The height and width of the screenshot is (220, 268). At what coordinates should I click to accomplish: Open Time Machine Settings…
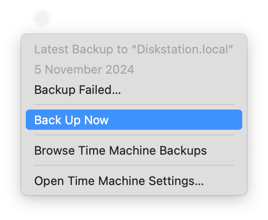pyautogui.click(x=119, y=181)
